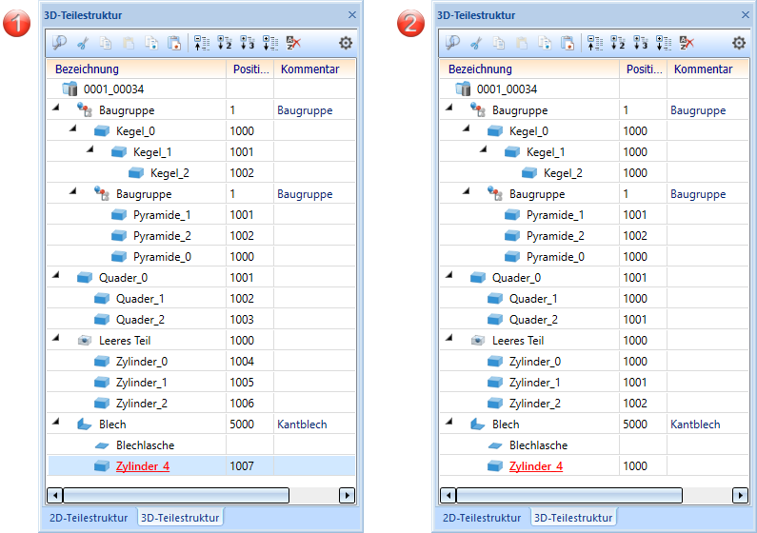Image resolution: width=757 pixels, height=533 pixels.
Task: Click the paste clipboard with red dot, left panel
Action: pos(174,43)
